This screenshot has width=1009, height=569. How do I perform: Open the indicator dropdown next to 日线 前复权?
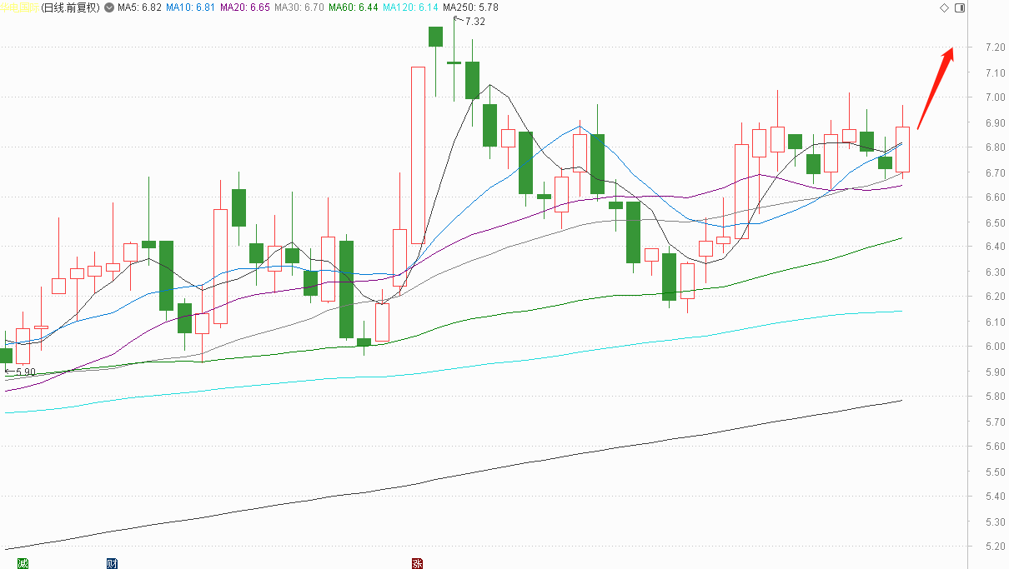pos(109,7)
